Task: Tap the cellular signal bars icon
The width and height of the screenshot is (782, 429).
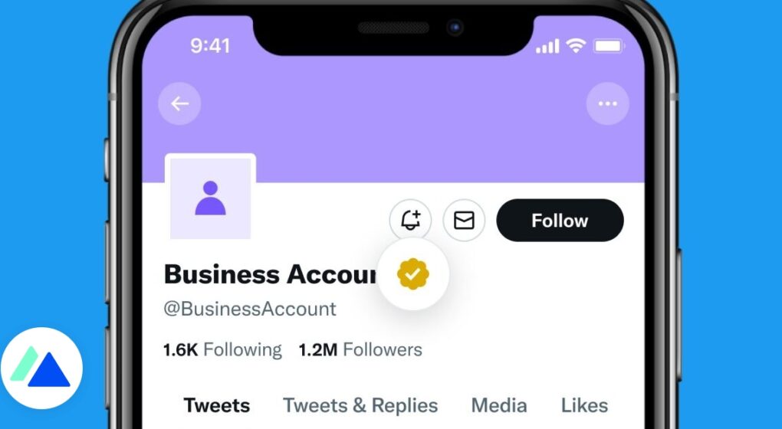Action: (x=547, y=47)
